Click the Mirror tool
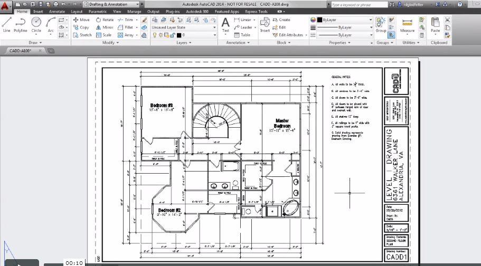The height and width of the screenshot is (266, 481). [x=105, y=27]
